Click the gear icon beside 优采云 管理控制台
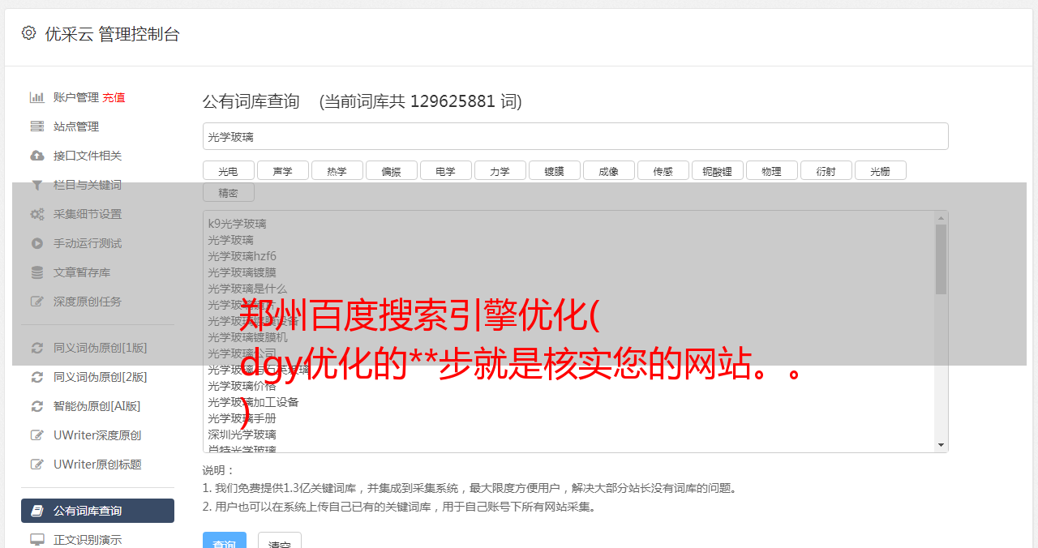 29,33
